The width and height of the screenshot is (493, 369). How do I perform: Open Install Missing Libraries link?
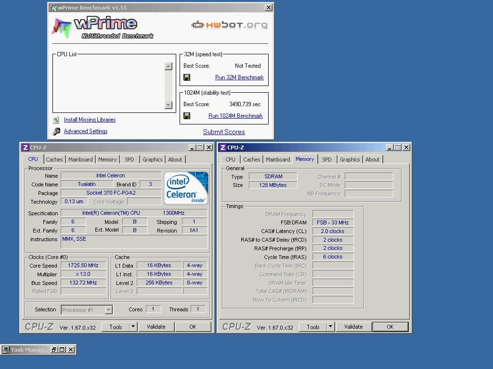[90, 120]
